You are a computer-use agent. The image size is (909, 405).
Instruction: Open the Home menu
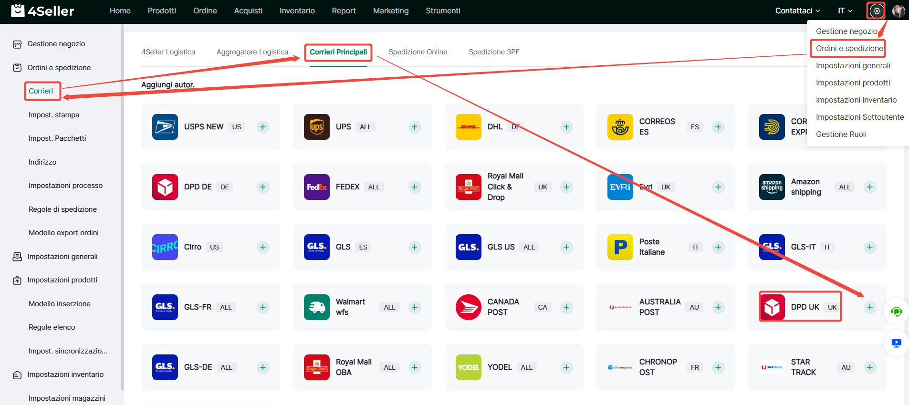(120, 10)
